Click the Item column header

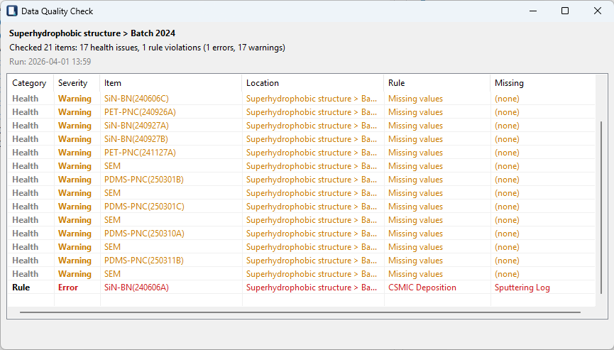point(112,83)
